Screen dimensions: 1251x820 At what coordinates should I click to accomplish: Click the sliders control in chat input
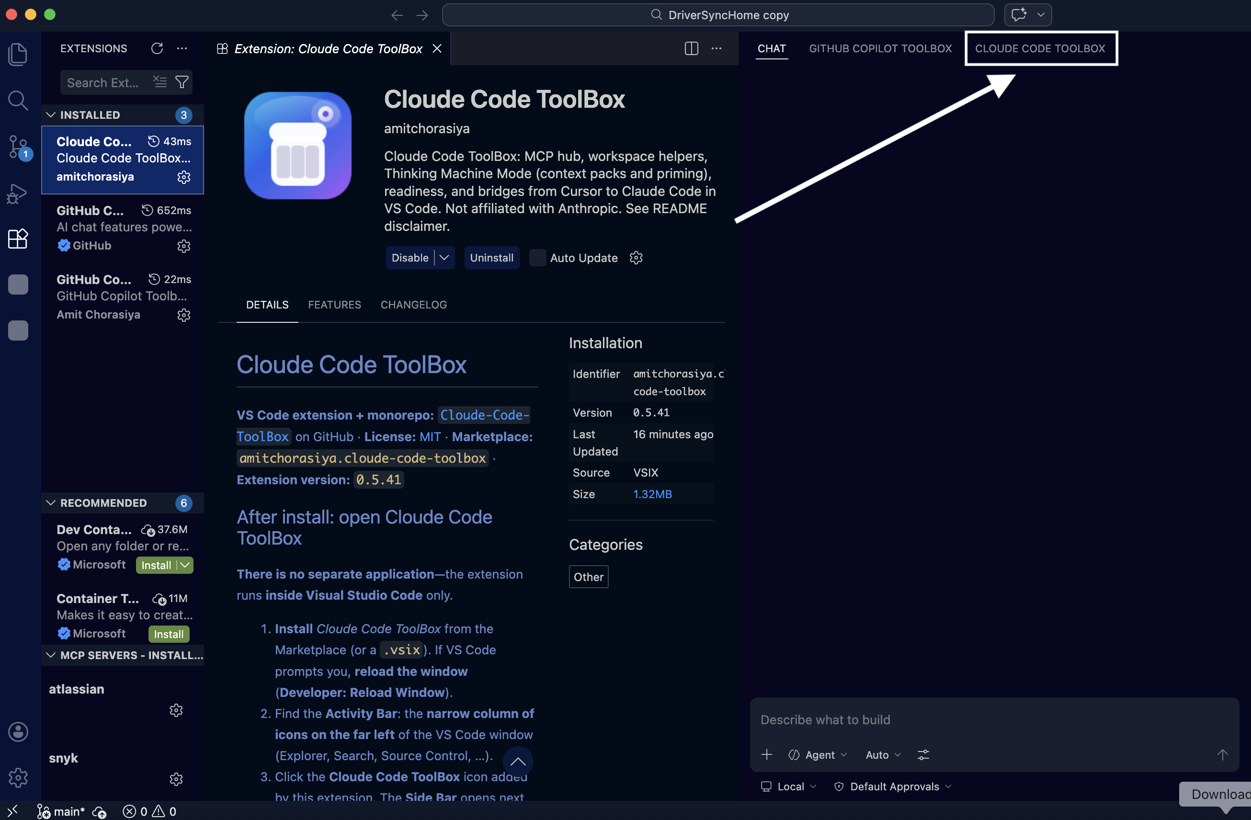click(923, 755)
